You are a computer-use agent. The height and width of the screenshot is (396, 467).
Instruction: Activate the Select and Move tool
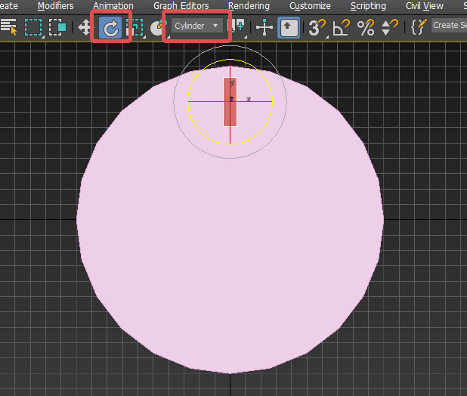[x=85, y=27]
